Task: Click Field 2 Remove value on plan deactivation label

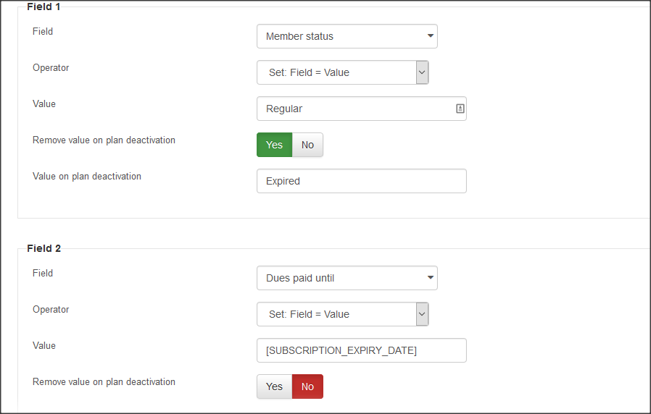Action: click(x=104, y=381)
